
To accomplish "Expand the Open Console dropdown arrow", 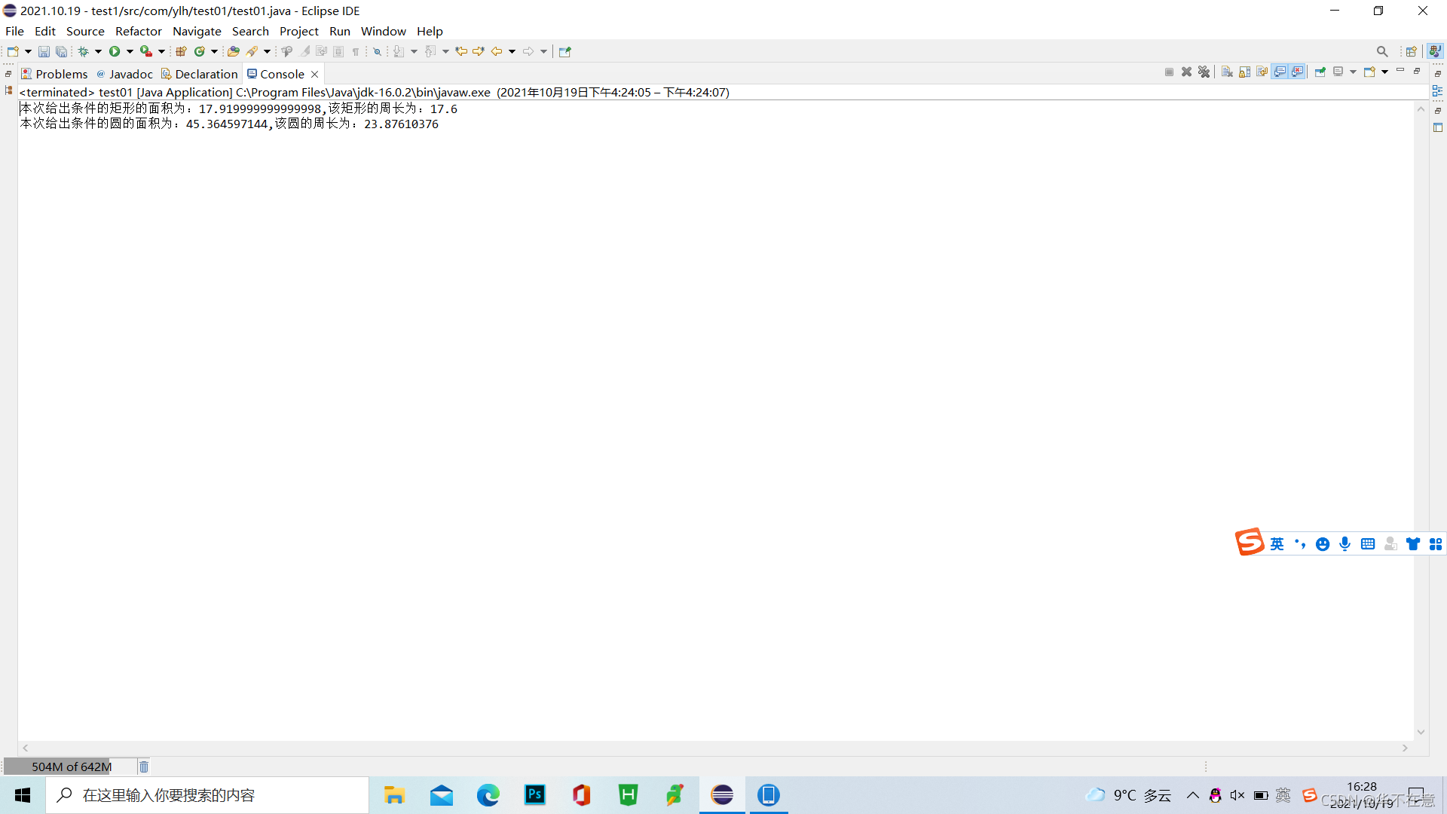I will click(x=1385, y=72).
